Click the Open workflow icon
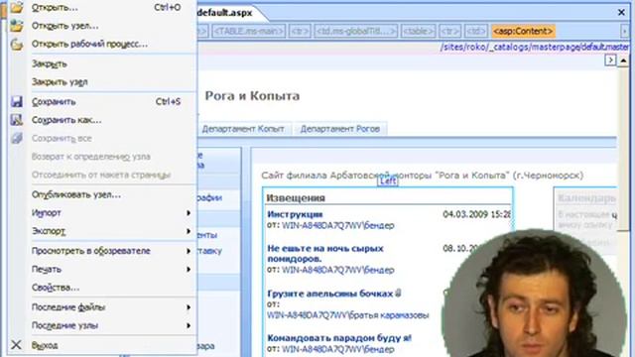The width and height of the screenshot is (635, 357). click(x=17, y=44)
